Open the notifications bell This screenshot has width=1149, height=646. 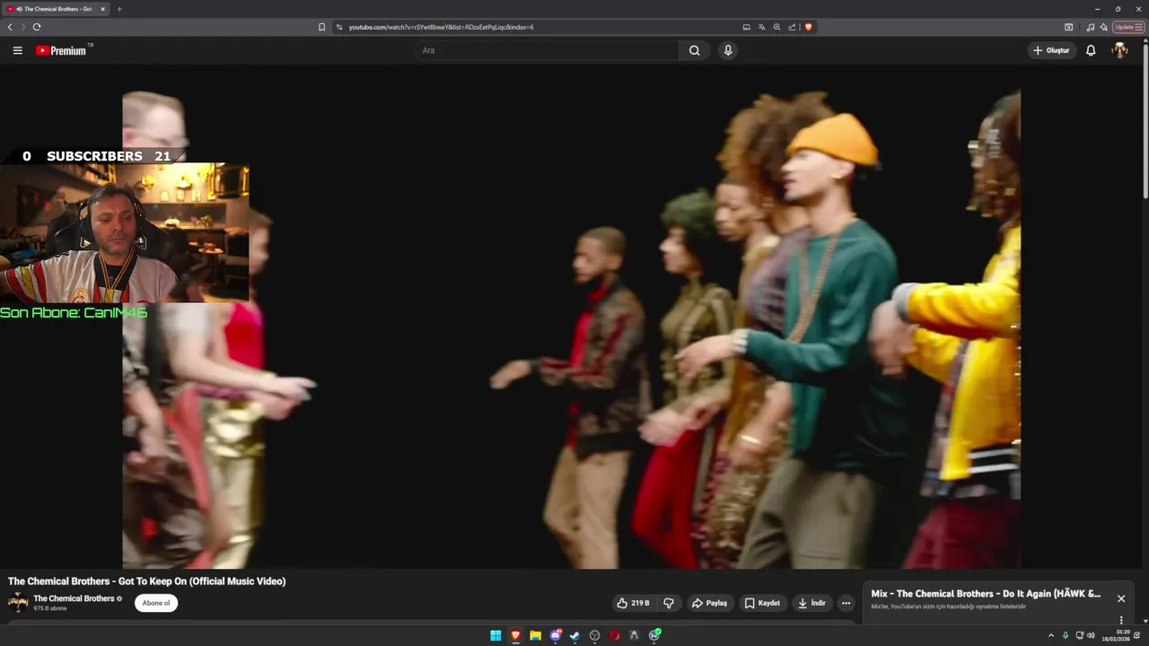point(1091,50)
